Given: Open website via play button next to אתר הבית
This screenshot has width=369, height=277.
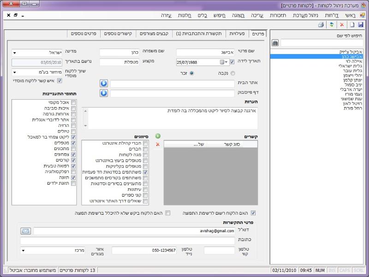Looking at the screenshot, I should [x=104, y=83].
